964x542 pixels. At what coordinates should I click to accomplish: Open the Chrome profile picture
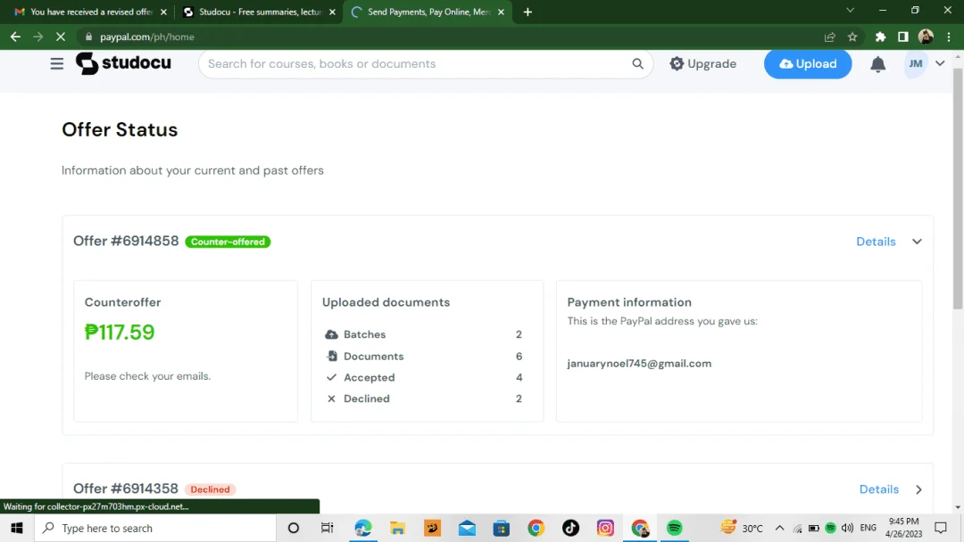[x=926, y=37]
